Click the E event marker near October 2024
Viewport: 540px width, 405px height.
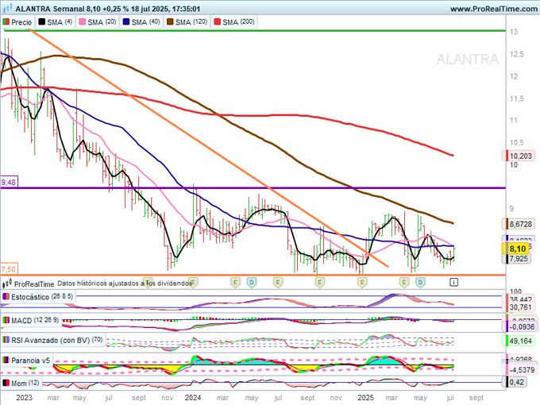click(x=320, y=283)
